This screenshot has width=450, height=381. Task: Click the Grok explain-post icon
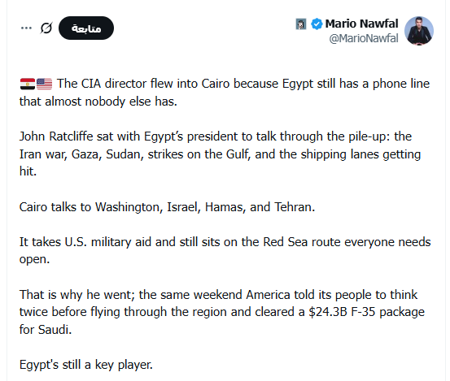(46, 28)
